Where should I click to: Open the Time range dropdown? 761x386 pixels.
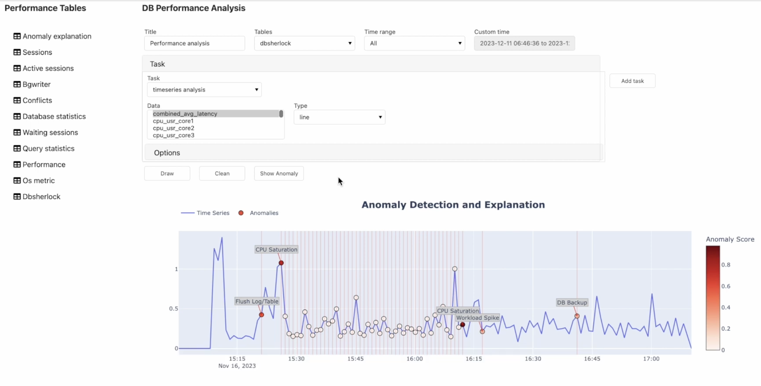pos(414,43)
